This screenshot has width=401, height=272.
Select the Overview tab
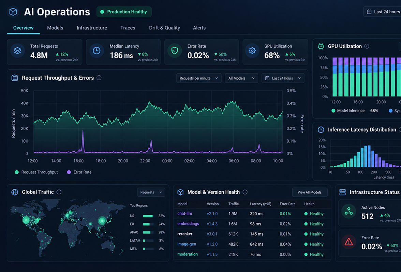coord(23,28)
